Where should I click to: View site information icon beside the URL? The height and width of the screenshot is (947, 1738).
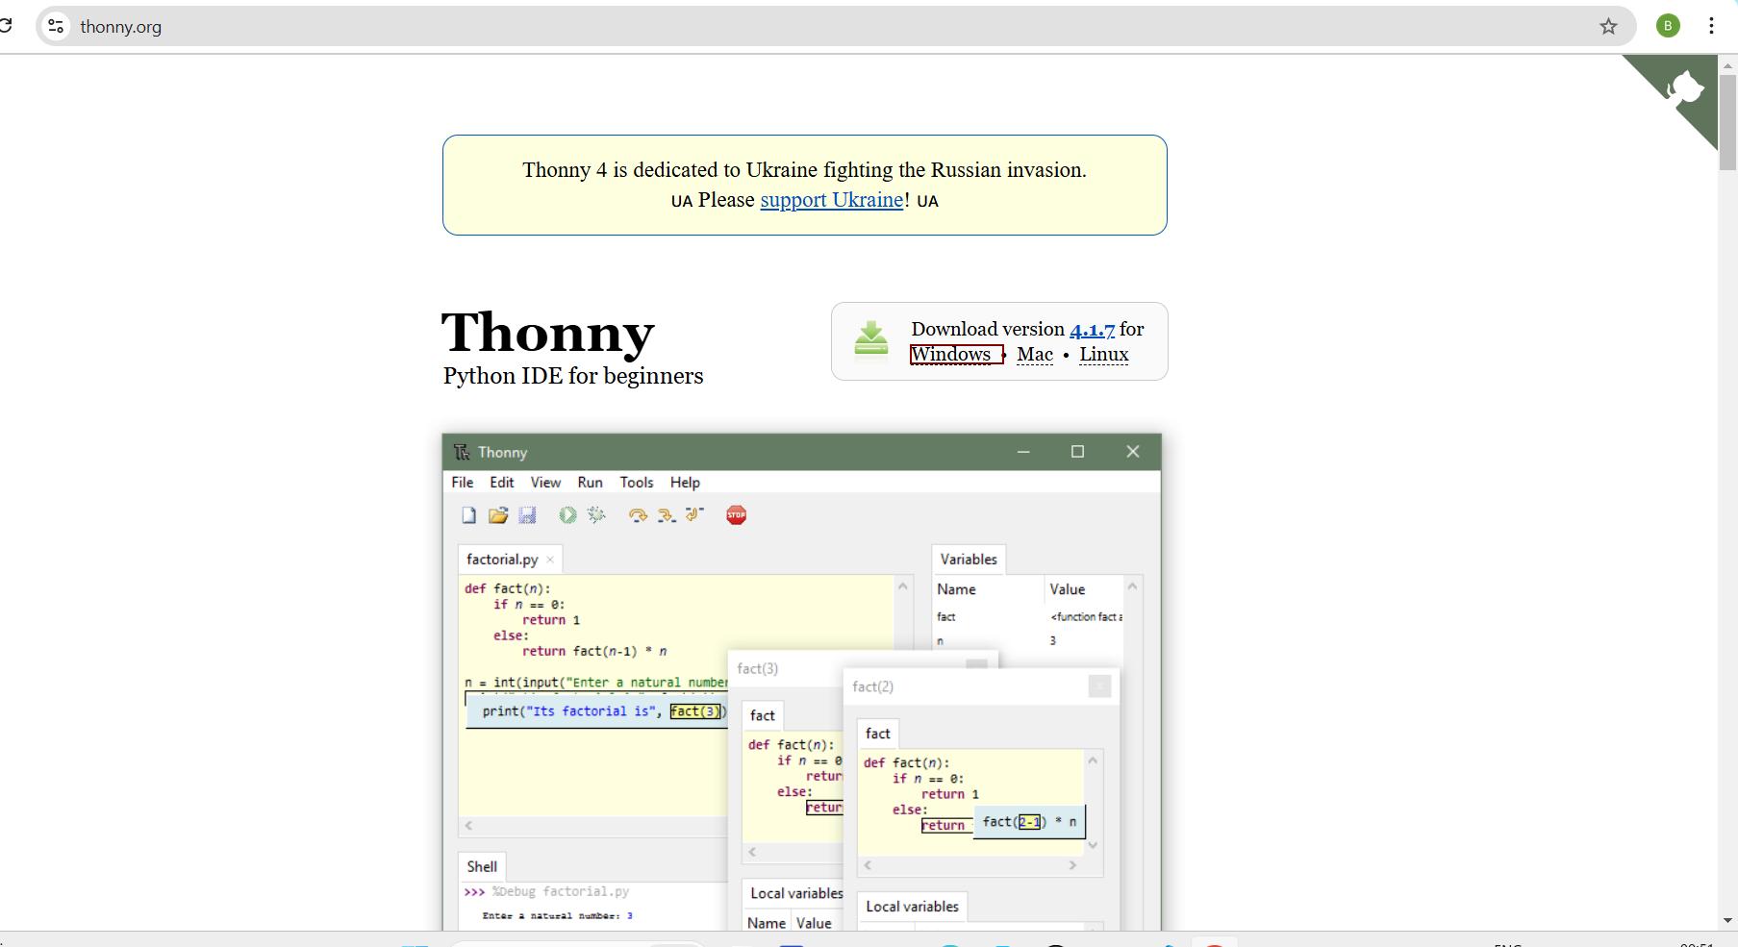click(56, 26)
